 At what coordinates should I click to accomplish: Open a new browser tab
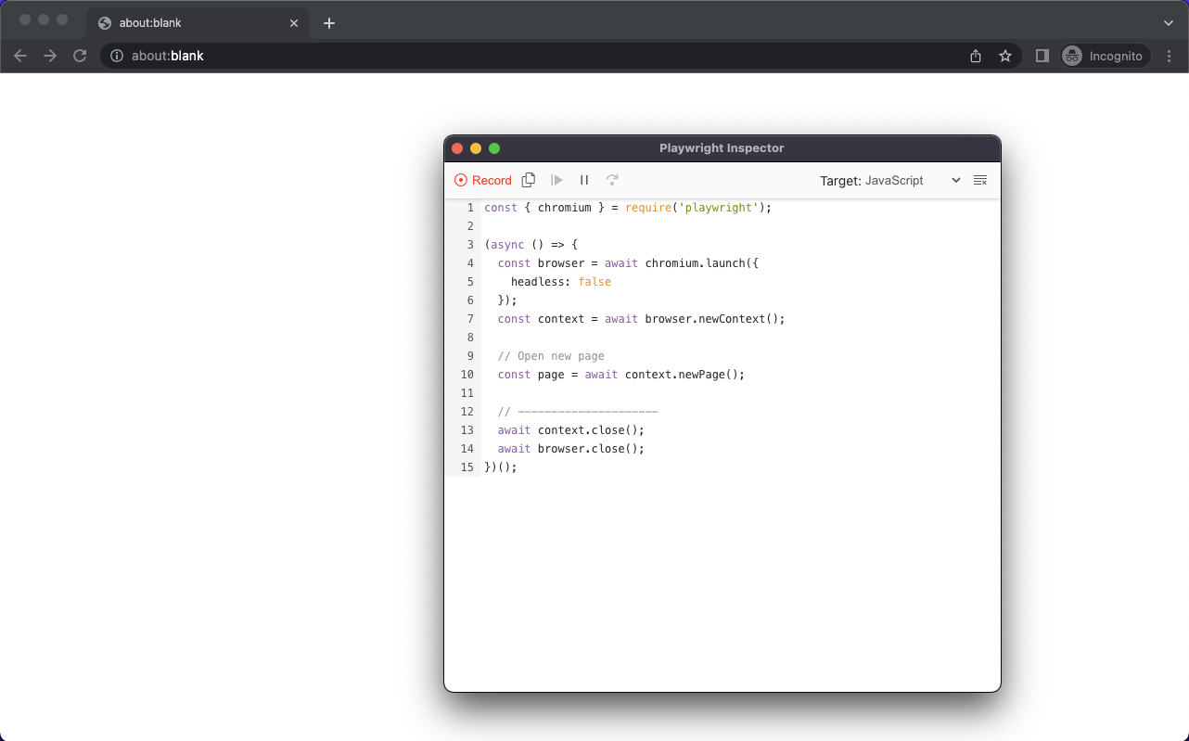328,22
